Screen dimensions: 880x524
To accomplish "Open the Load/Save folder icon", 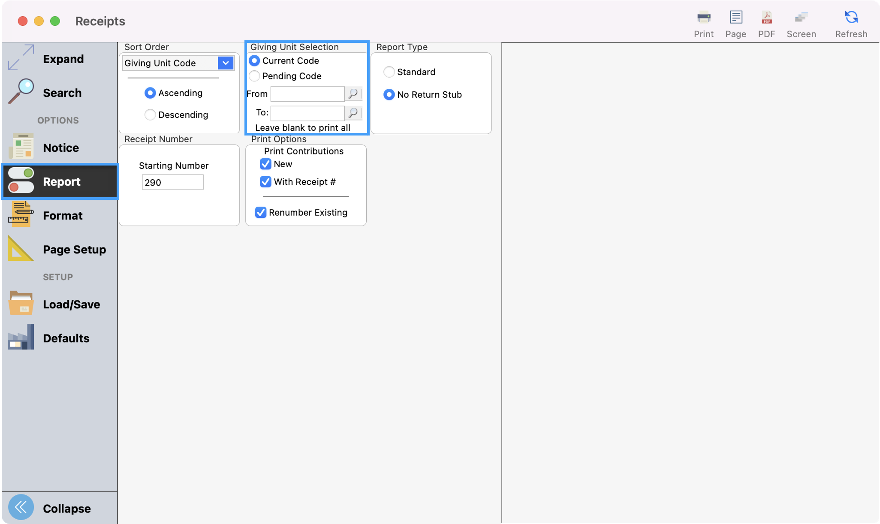I will 21,304.
